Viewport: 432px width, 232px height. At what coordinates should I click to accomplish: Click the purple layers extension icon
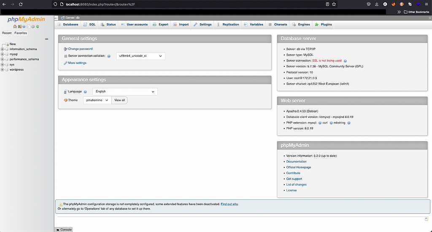pos(418,4)
